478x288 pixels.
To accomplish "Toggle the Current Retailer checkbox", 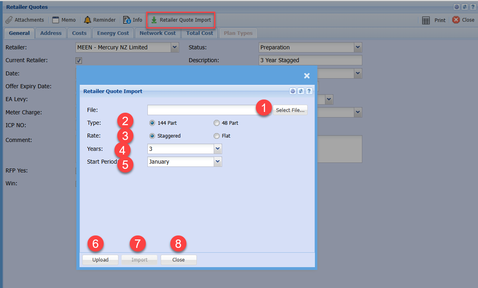I will [x=79, y=61].
